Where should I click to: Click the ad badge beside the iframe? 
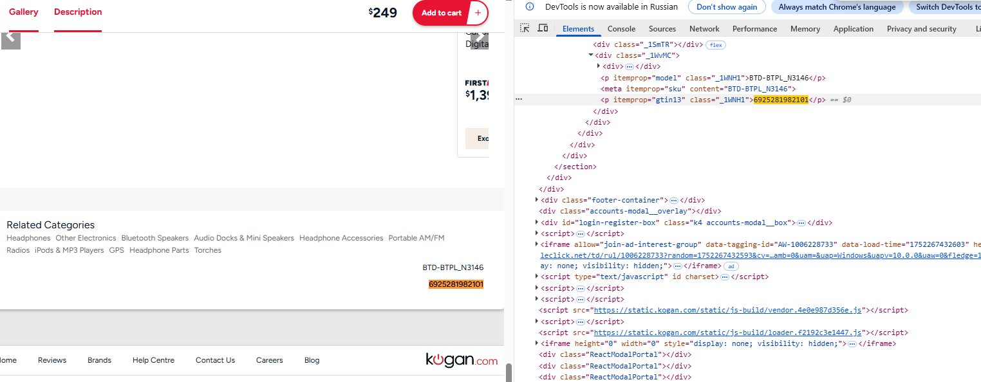tap(731, 266)
